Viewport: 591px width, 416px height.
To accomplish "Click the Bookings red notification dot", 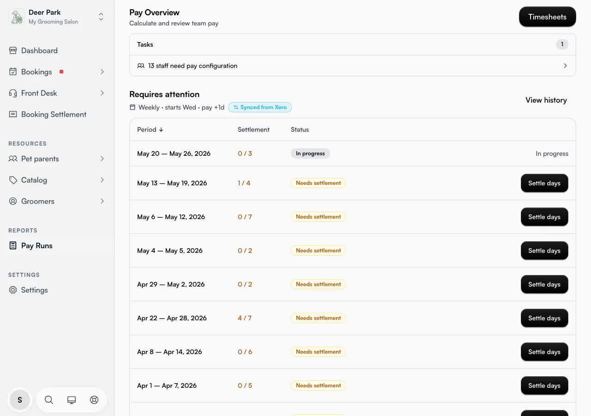I will (x=61, y=72).
